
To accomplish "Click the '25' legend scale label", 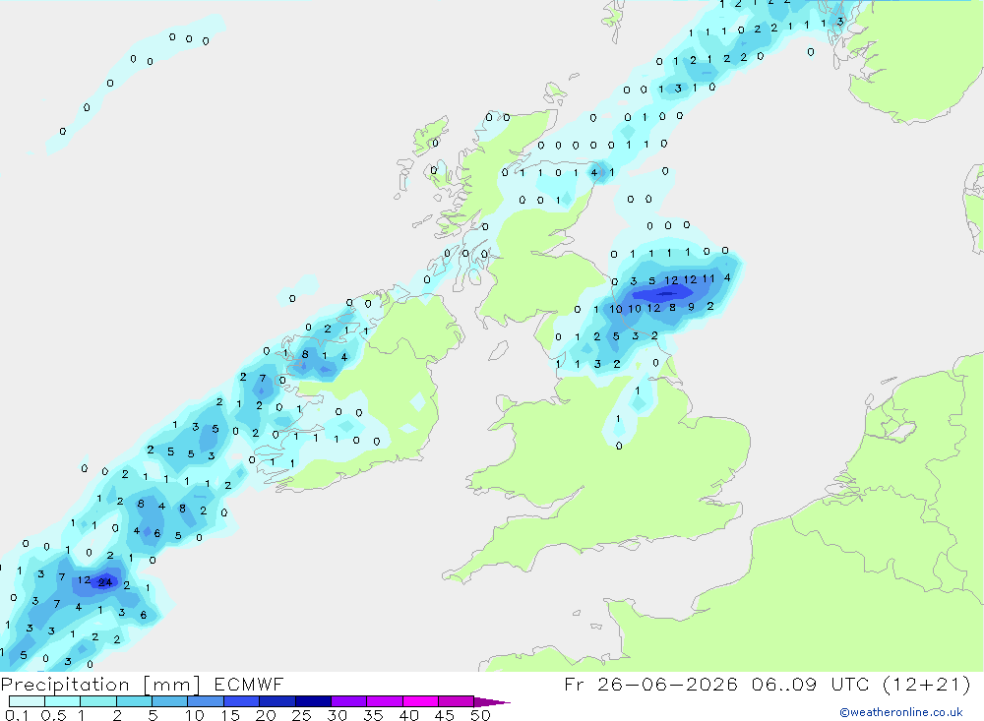I will tap(301, 715).
